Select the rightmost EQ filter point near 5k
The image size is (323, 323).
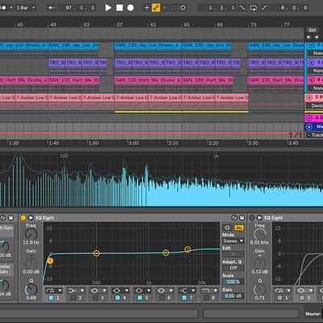[188, 250]
